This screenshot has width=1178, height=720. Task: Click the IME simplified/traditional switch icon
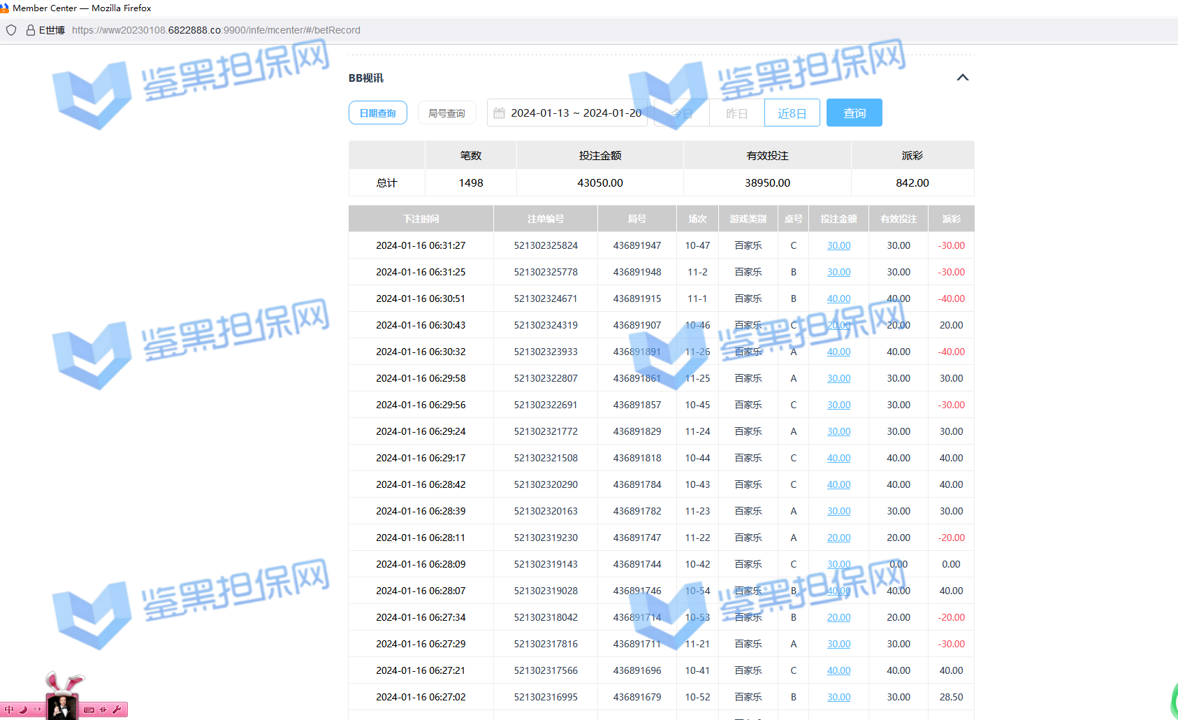coord(103,710)
